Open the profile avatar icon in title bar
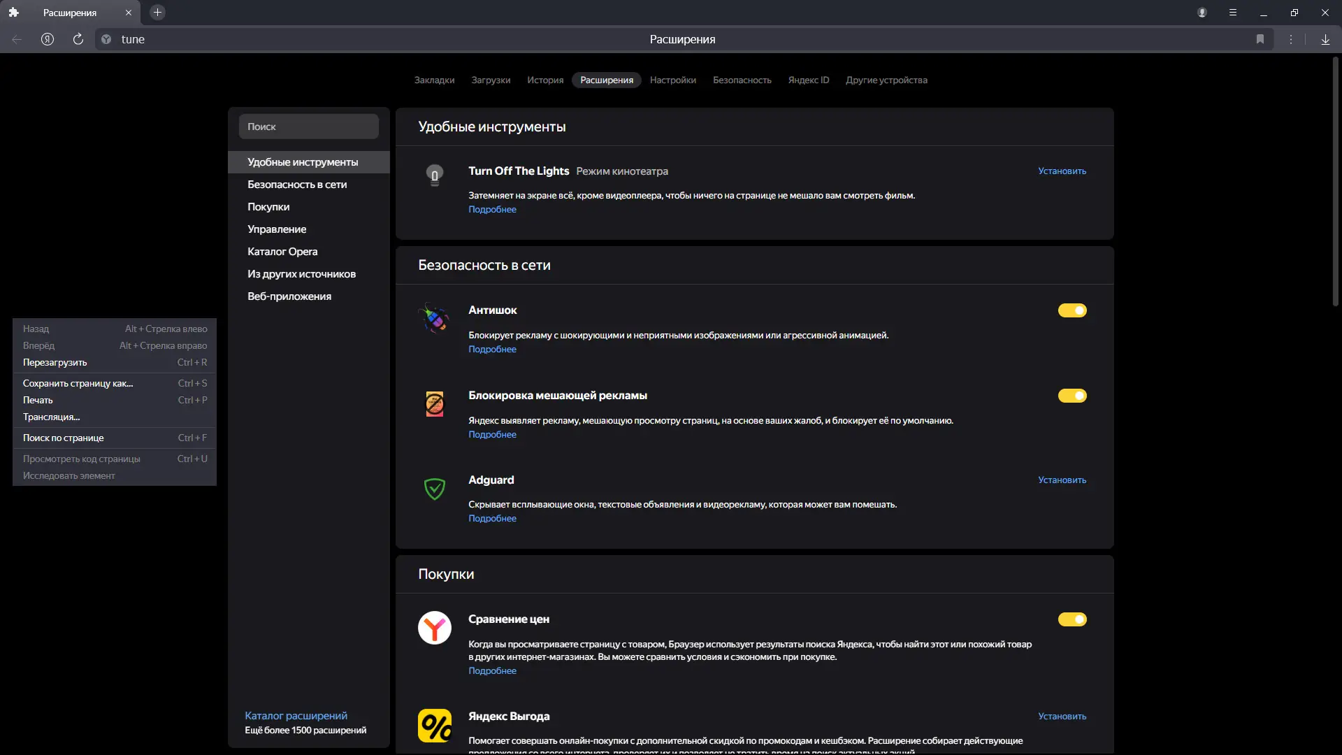Screen dimensions: 1342x755 1202,13
